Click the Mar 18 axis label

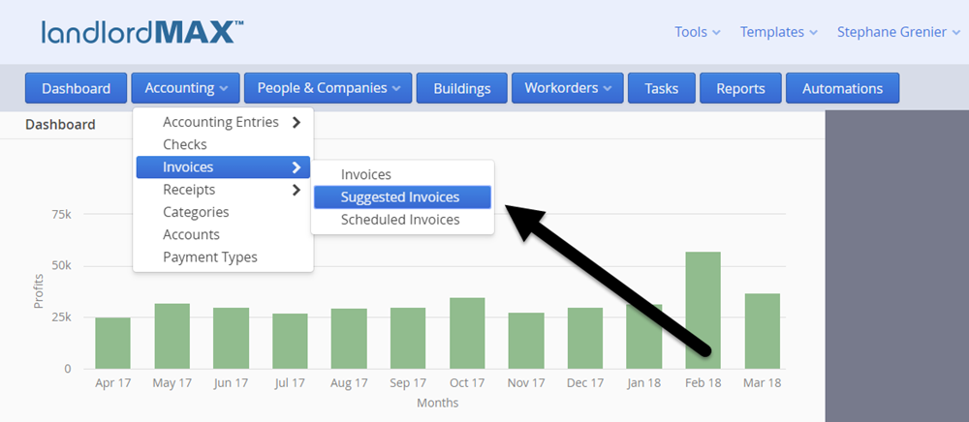click(x=763, y=383)
